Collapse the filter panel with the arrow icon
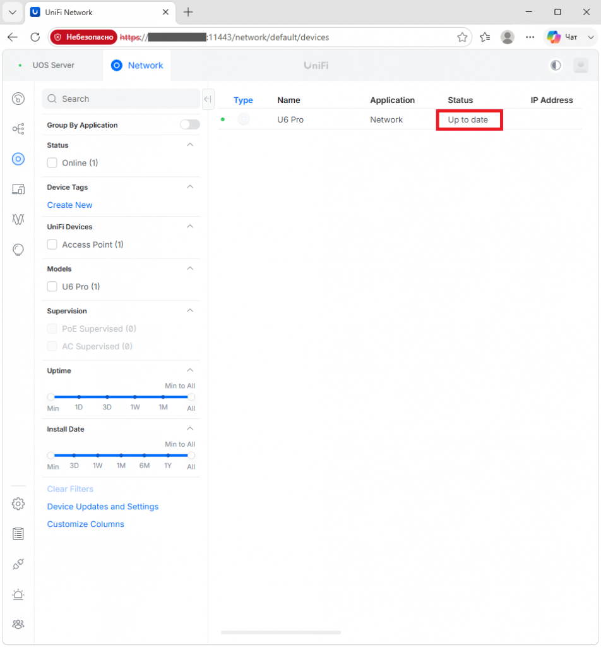Image resolution: width=601 pixels, height=647 pixels. point(208,99)
